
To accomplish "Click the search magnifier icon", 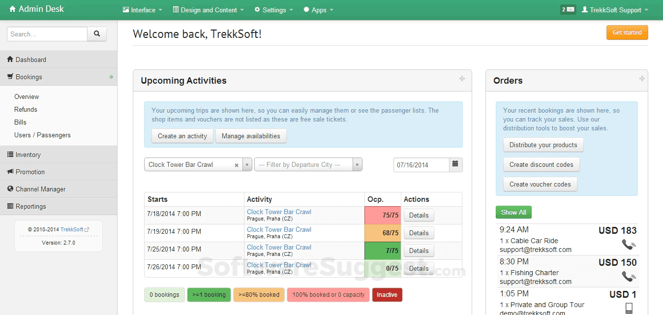I will point(97,34).
